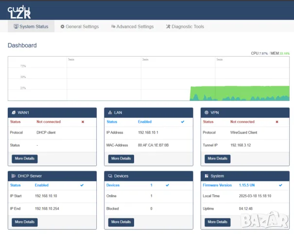The height and width of the screenshot is (234, 294).
Task: View More Details for DHCP Server
Action: pos(25,222)
